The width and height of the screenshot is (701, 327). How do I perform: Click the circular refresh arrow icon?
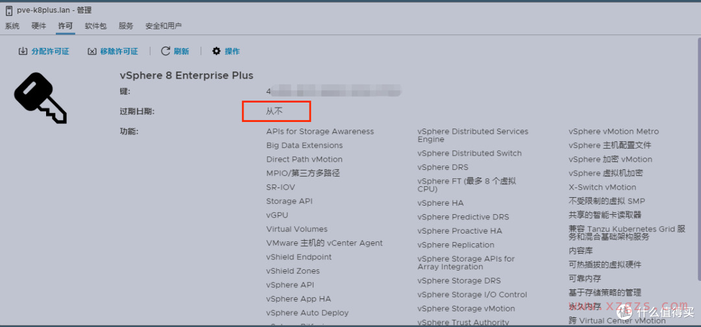coord(166,51)
